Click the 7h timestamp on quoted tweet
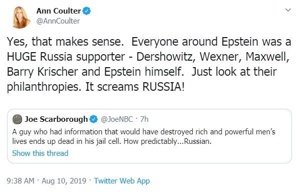 [x=144, y=119]
